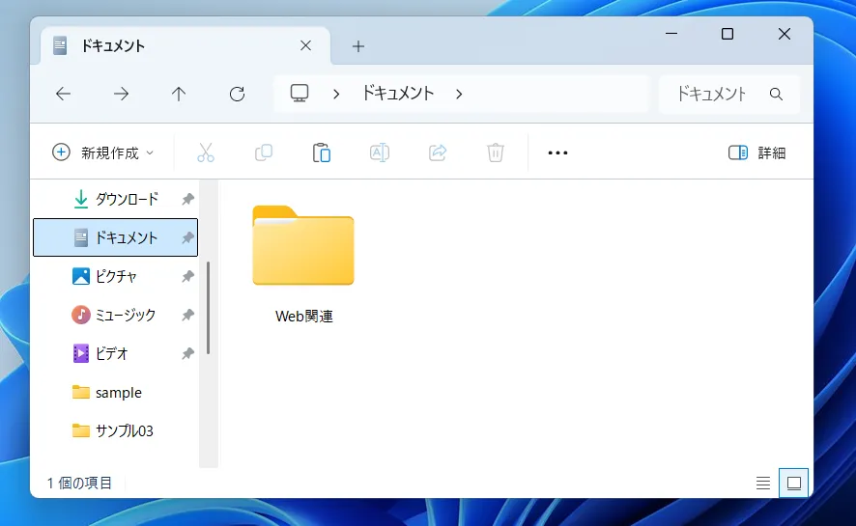
Task: Select ドキュメント breadcrumb in the address bar
Action: coord(398,94)
